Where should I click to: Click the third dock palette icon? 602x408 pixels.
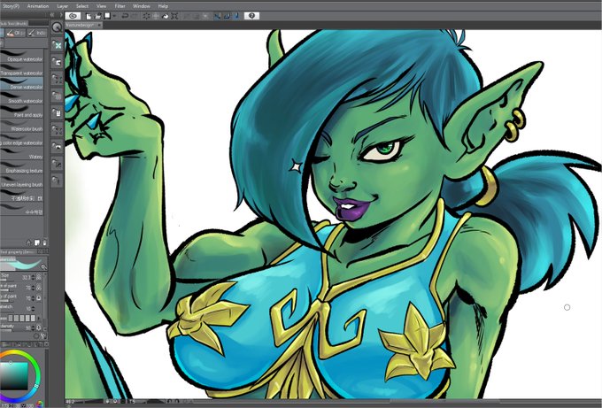[58, 79]
